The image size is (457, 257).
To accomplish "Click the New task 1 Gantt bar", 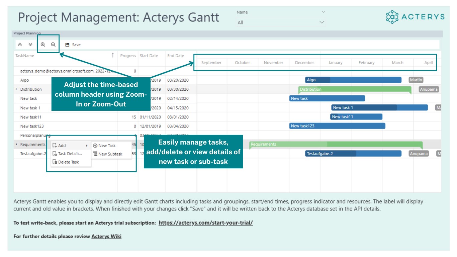I will (380, 107).
